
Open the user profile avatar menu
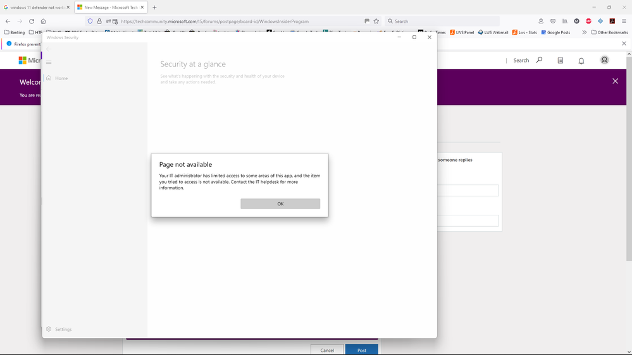(x=604, y=60)
